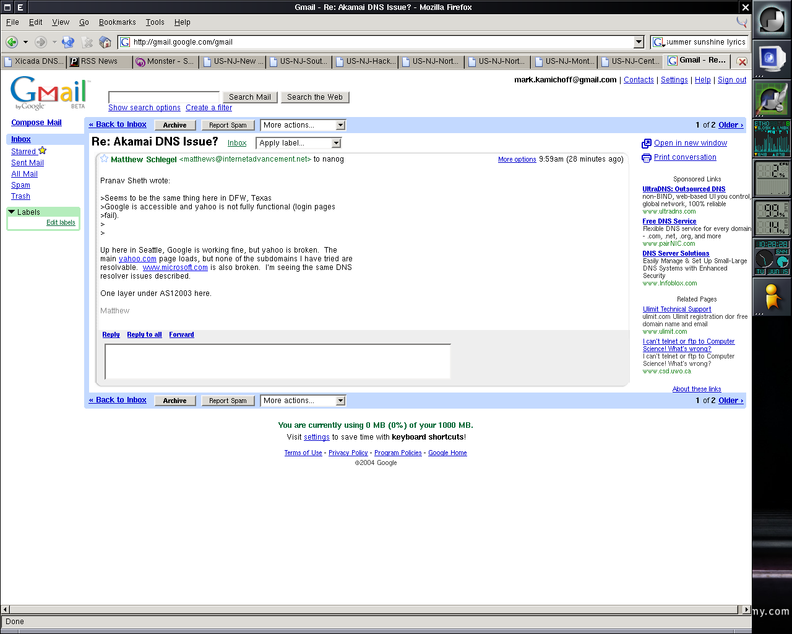
Task: Open the back history dropdown arrow
Action: [x=25, y=42]
